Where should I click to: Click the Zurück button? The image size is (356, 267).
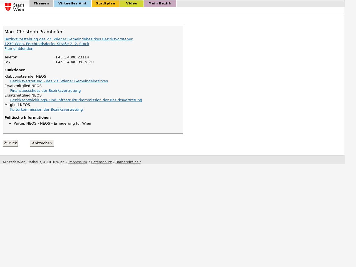[10, 143]
